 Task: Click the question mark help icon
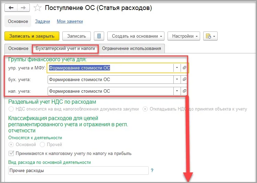(x=152, y=170)
